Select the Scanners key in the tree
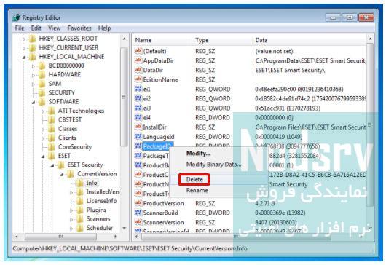Viewport: 386px width, 265px height. [x=98, y=218]
